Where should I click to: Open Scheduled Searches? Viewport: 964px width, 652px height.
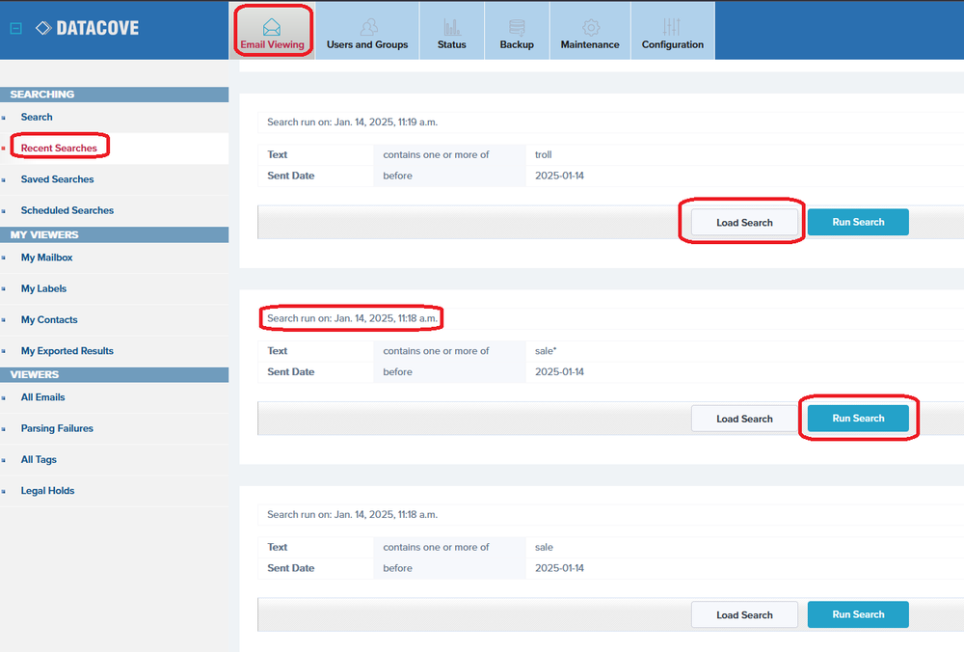[67, 210]
